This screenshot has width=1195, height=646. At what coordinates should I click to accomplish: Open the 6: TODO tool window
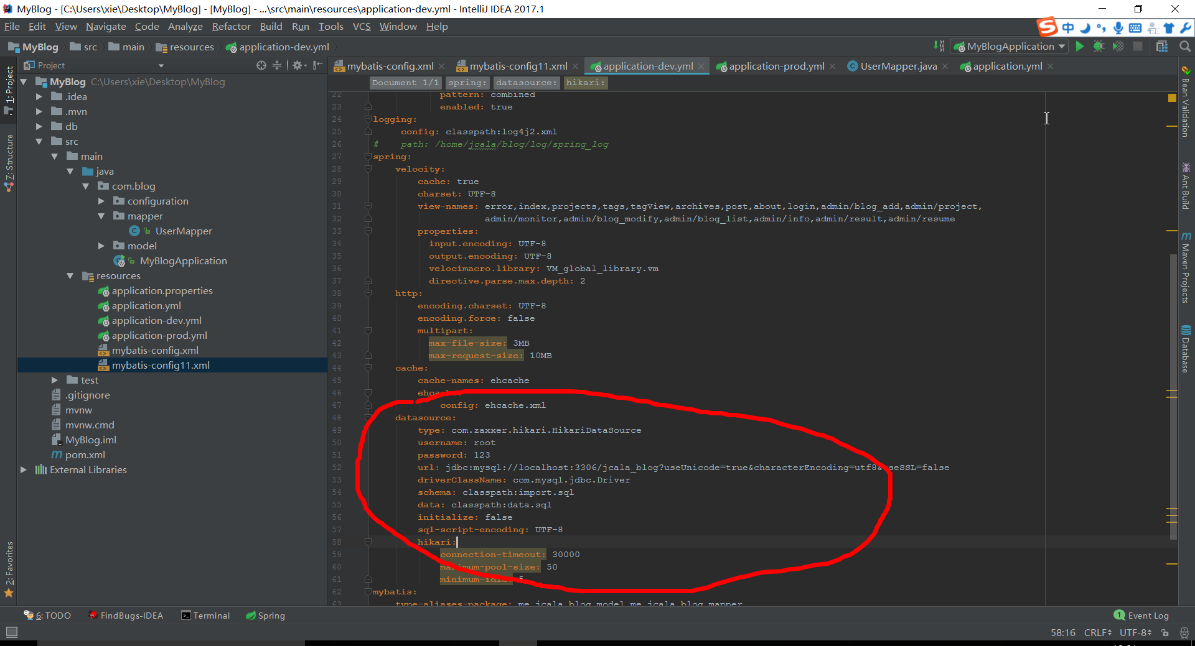(47, 616)
